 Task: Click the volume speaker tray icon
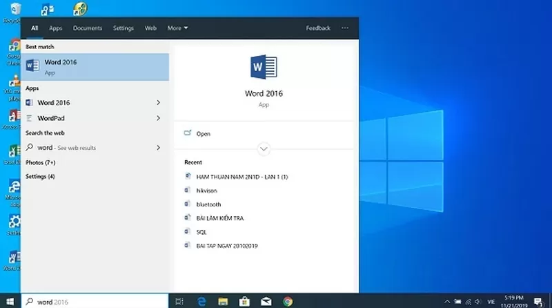[x=478, y=302]
